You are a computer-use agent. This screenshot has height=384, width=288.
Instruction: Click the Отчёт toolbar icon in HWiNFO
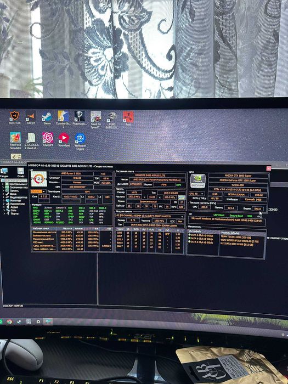(x=21, y=172)
